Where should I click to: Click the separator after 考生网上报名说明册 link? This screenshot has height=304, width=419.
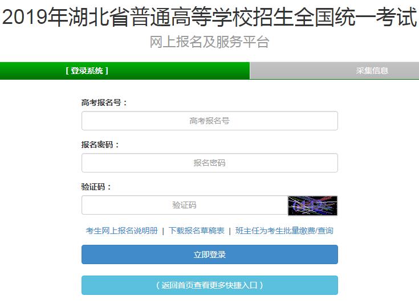coord(163,231)
